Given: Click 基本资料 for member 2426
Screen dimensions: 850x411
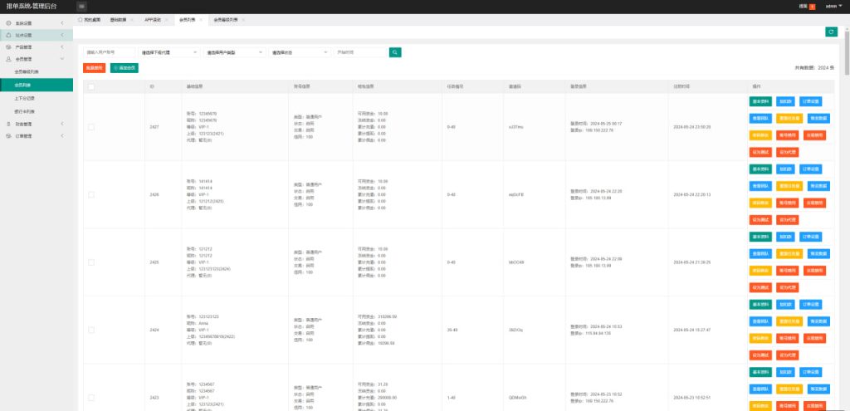Looking at the screenshot, I should (760, 169).
